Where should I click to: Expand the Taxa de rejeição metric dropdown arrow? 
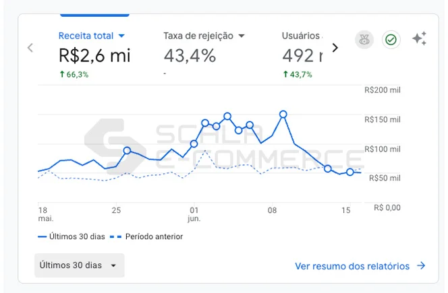point(241,36)
